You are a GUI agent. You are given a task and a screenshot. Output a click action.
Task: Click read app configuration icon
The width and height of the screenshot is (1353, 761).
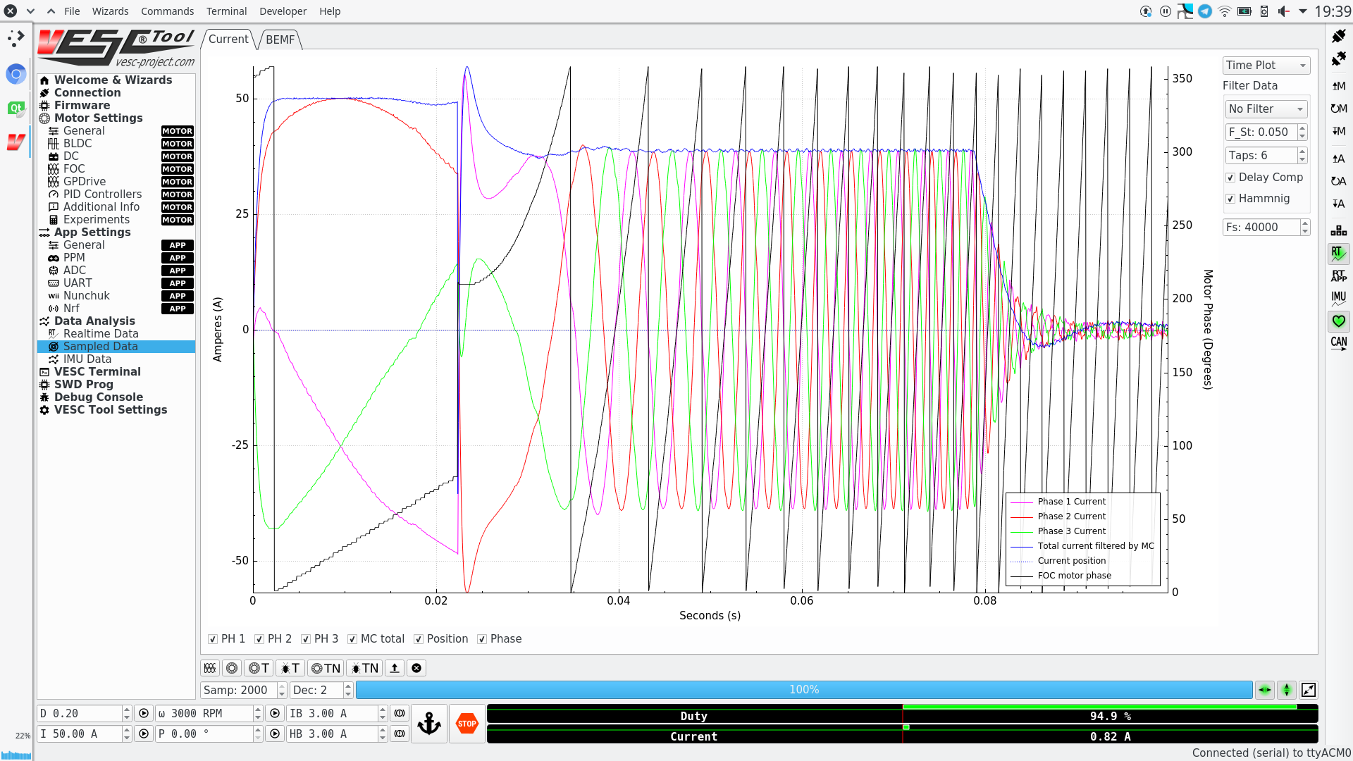click(x=1339, y=159)
